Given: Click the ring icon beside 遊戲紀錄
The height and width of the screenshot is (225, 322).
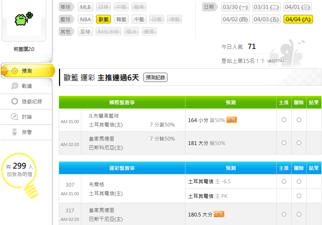Looking at the screenshot, I should [x=15, y=101].
